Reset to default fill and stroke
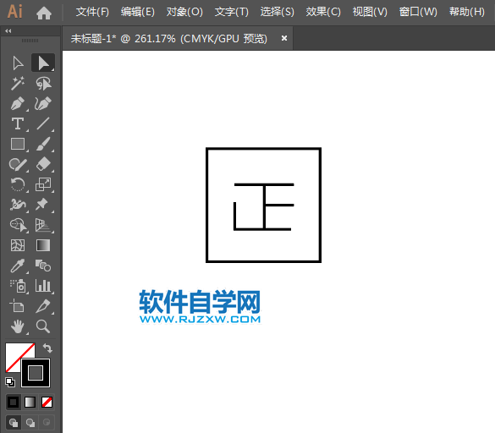 click(10, 382)
